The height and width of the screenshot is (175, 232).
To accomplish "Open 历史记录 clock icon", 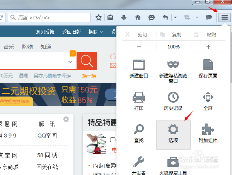I will (x=173, y=97).
